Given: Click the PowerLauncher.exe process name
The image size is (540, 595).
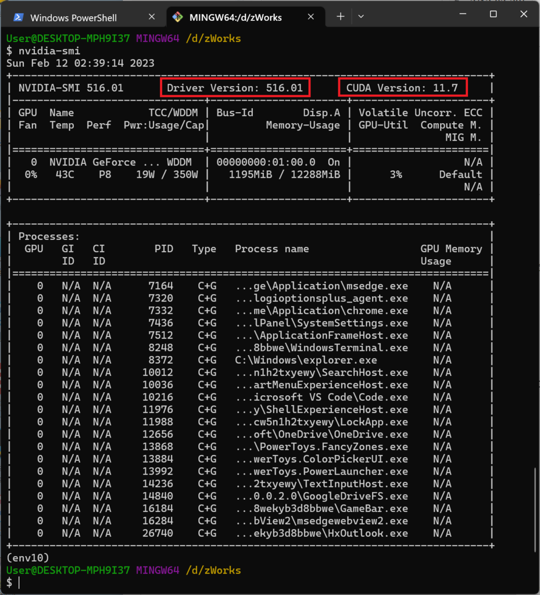Looking at the screenshot, I should click(x=322, y=472).
